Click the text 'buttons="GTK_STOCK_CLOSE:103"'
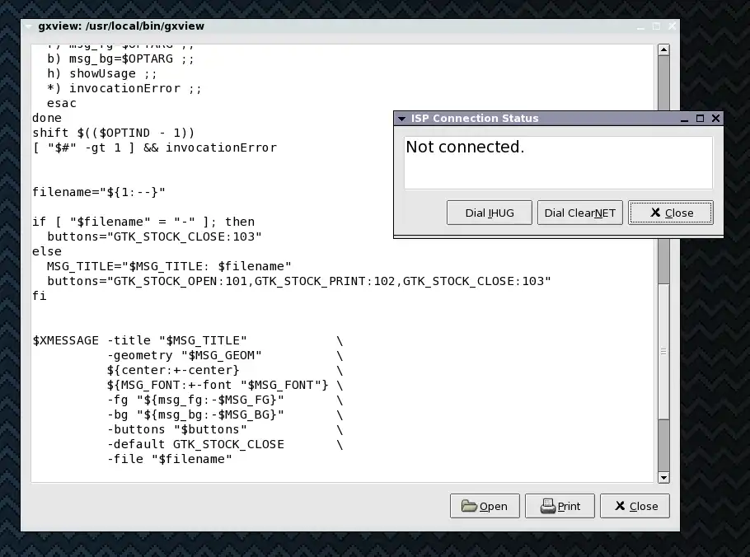This screenshot has height=557, width=750. 154,236
